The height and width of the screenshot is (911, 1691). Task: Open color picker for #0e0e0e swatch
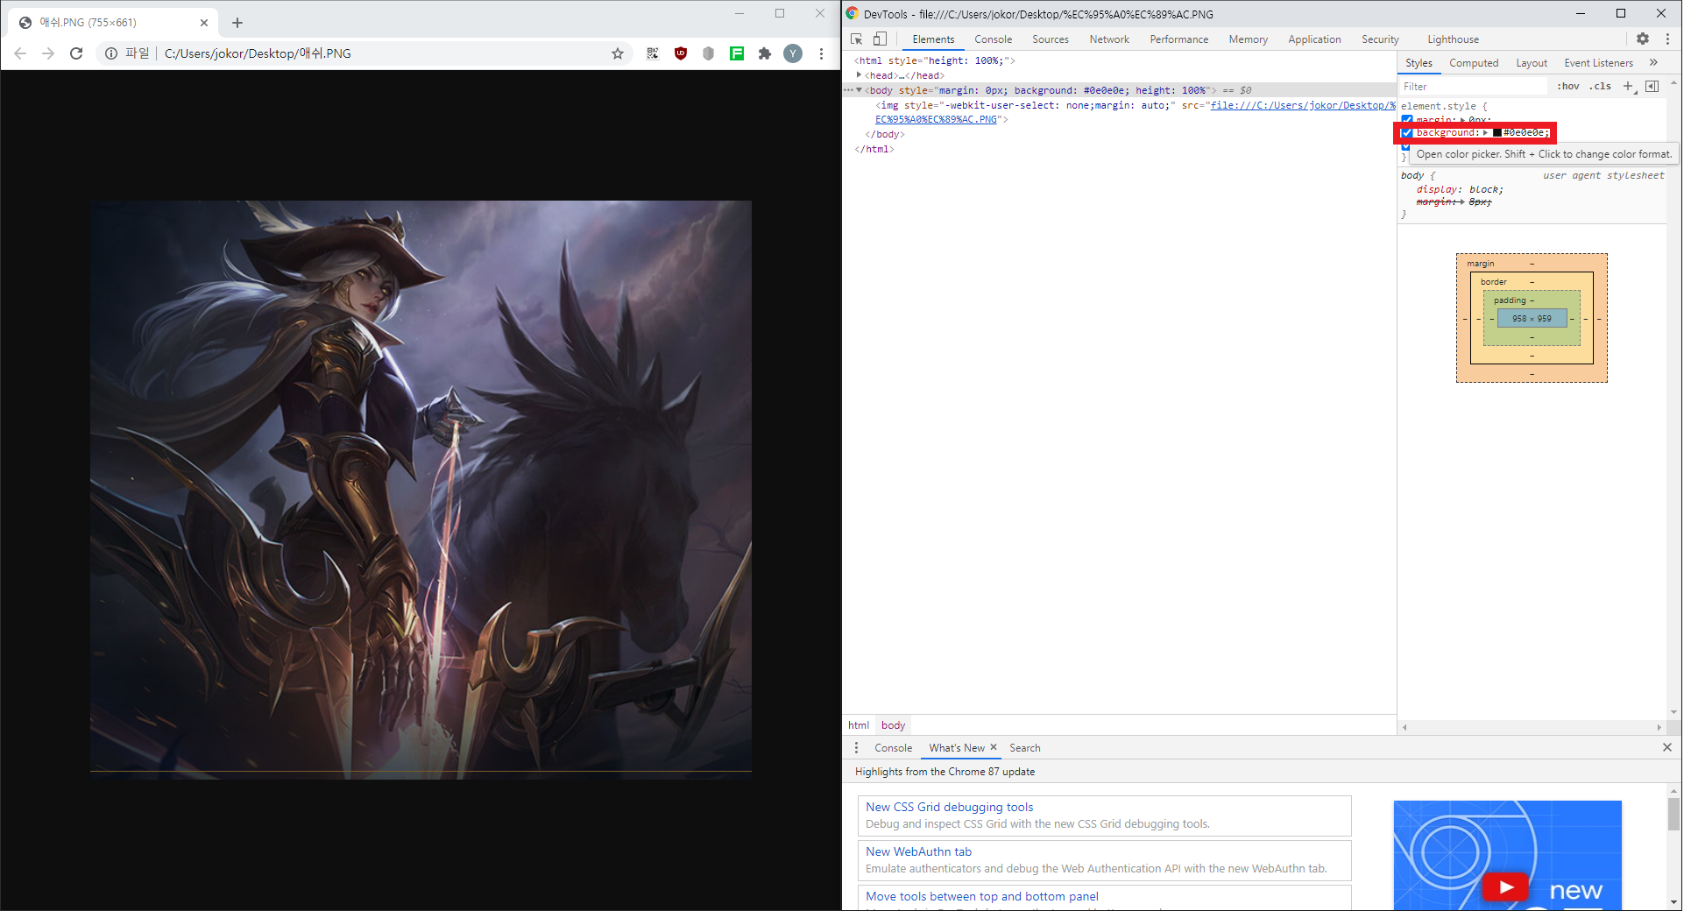tap(1497, 133)
